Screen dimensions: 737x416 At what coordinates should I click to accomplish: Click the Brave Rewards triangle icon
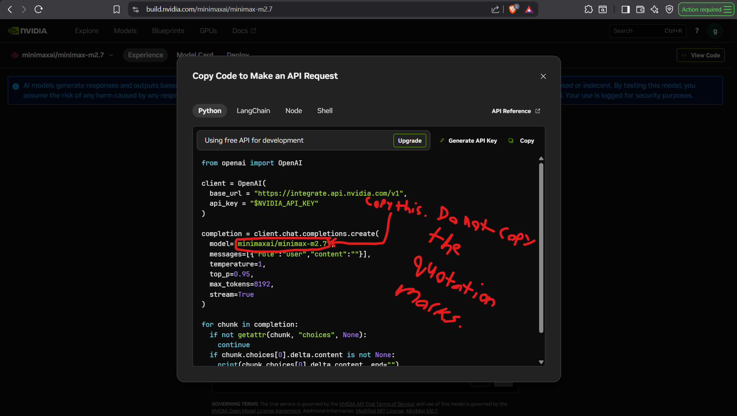[529, 9]
